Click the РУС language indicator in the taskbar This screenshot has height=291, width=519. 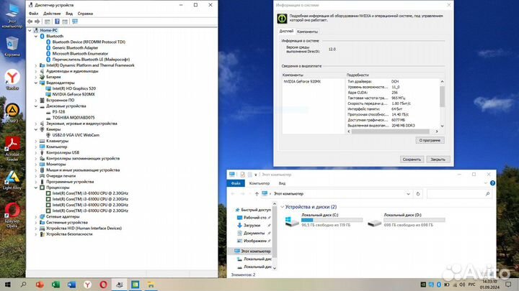point(472,285)
